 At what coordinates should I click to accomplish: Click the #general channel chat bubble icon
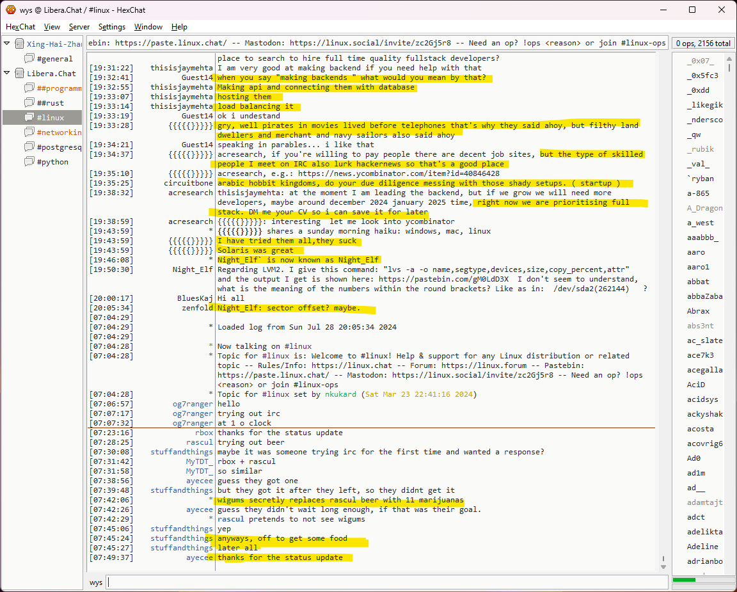[29, 59]
